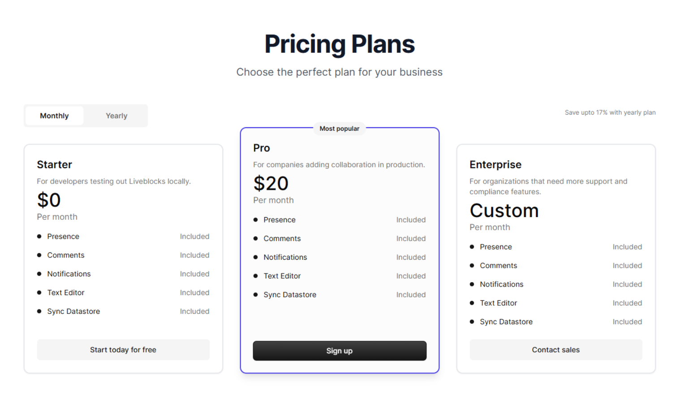The height and width of the screenshot is (407, 680).
Task: Switch billing to Yearly
Action: click(116, 116)
